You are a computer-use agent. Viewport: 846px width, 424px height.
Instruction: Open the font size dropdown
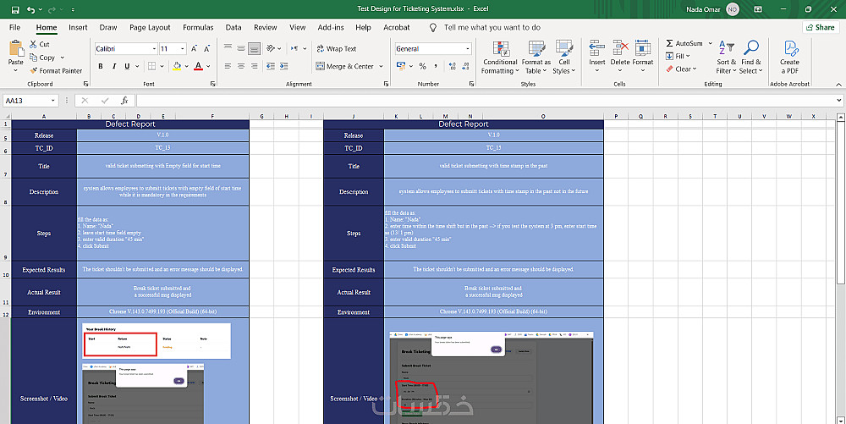[183, 48]
